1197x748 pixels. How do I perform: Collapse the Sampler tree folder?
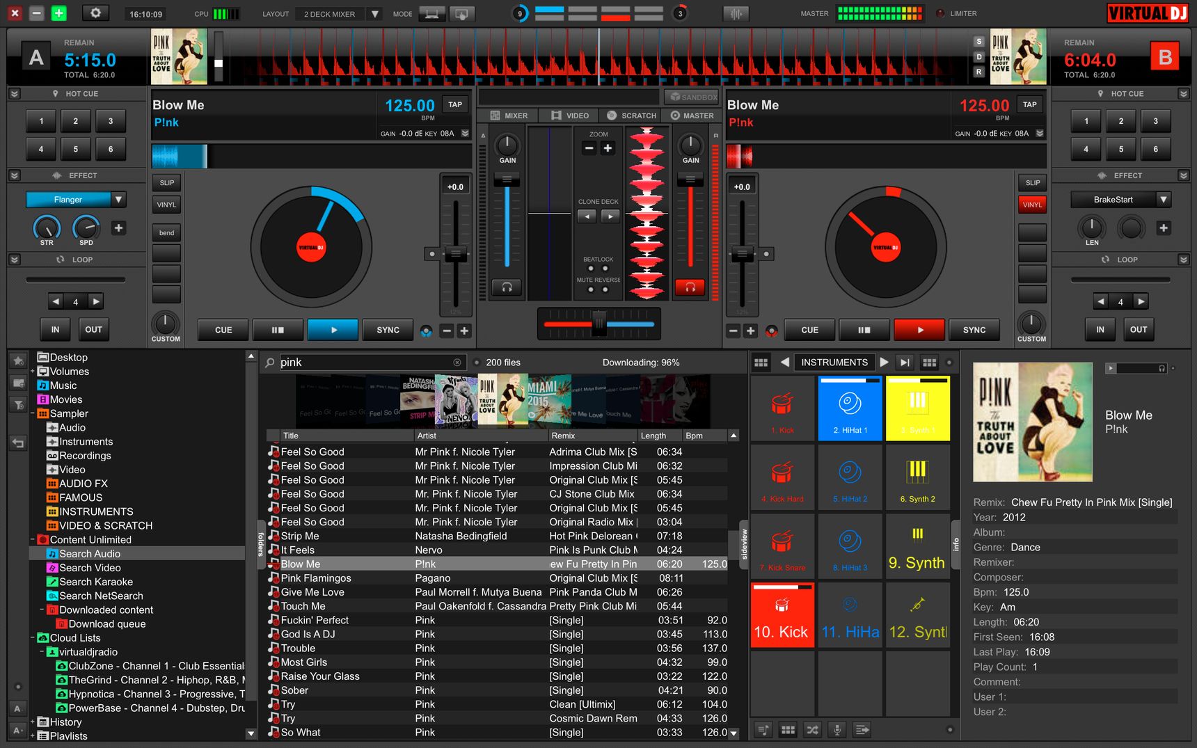pos(32,413)
